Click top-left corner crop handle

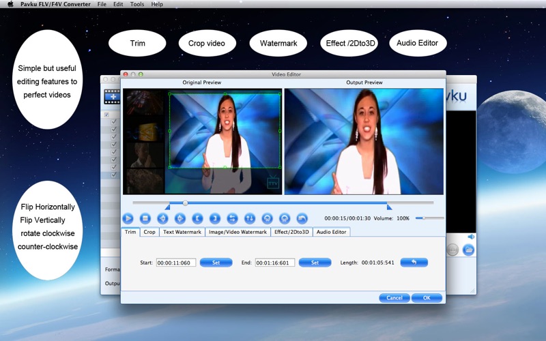tap(169, 93)
